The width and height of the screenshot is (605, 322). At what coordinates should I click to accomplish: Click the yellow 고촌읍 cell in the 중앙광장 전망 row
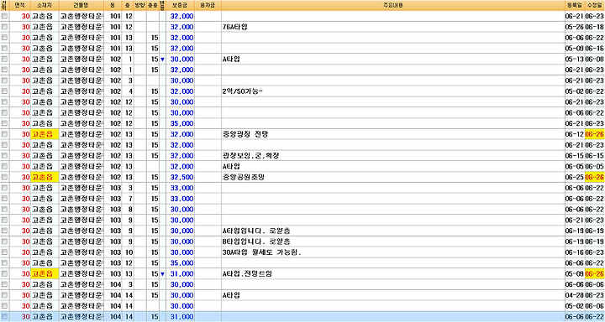[x=45, y=134]
